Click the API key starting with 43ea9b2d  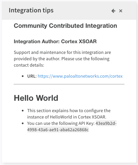106,123
